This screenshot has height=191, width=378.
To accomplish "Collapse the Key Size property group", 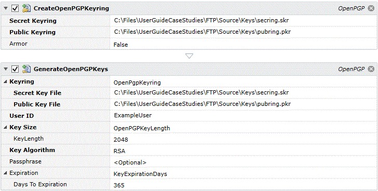I will click(5, 127).
